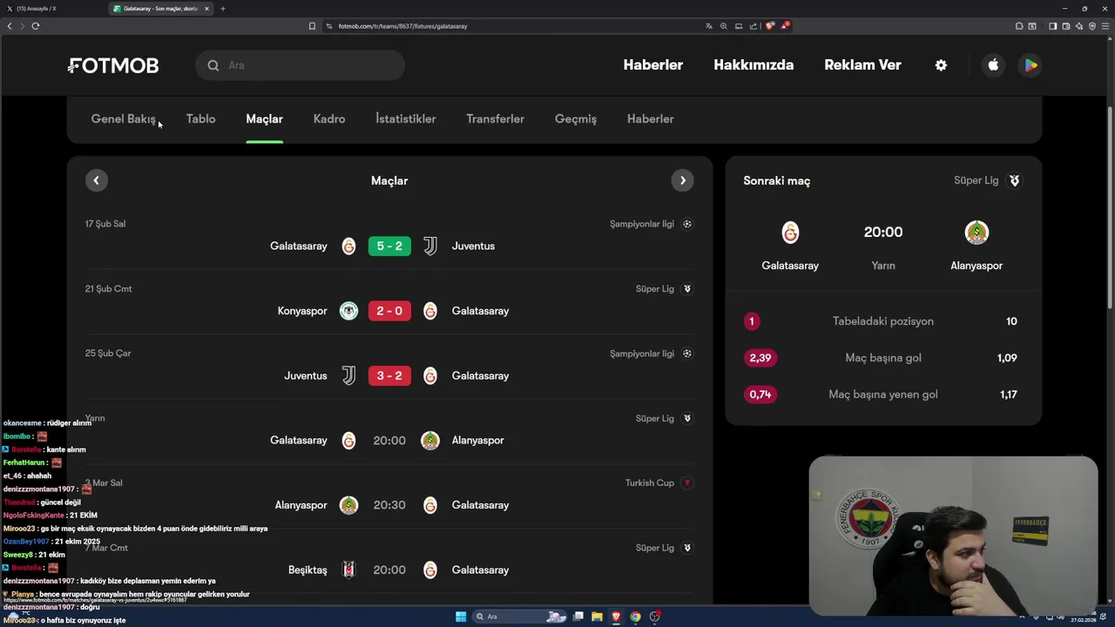Click Şampiyonlar Ligi ball icon on 17 Şub row

click(x=687, y=224)
